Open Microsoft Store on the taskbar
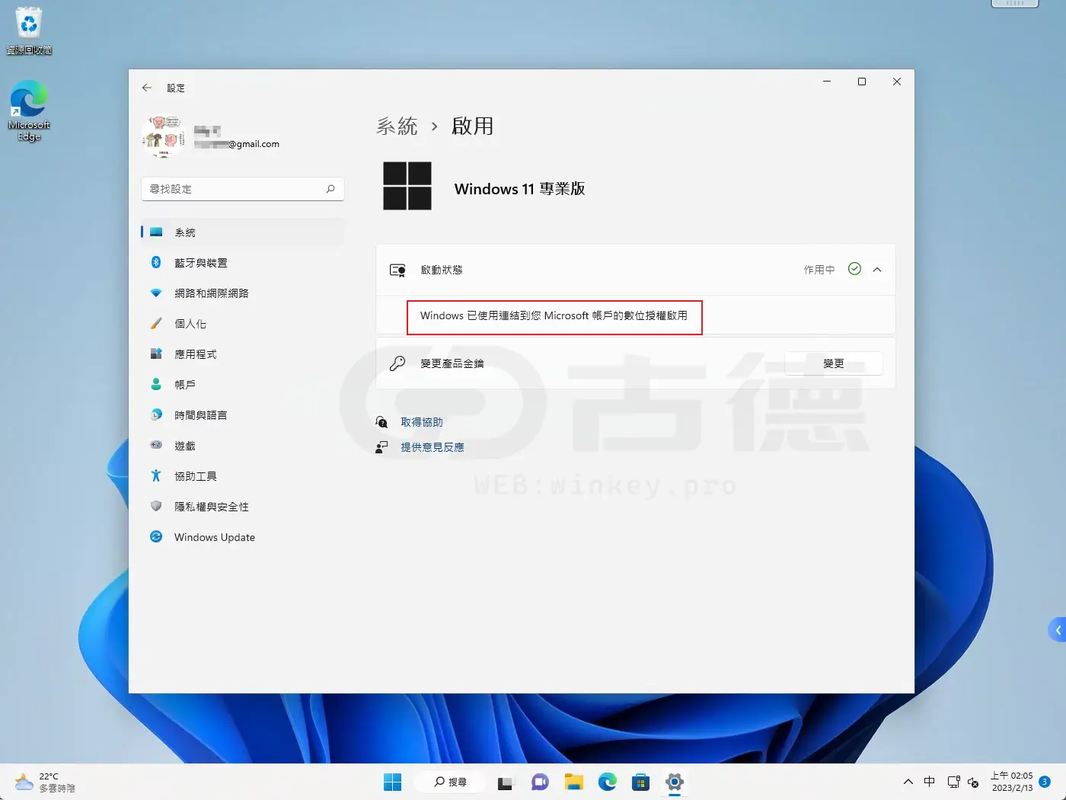This screenshot has height=800, width=1066. pos(641,782)
